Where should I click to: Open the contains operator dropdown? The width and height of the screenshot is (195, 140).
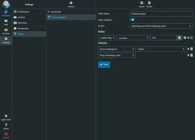coord(133,38)
